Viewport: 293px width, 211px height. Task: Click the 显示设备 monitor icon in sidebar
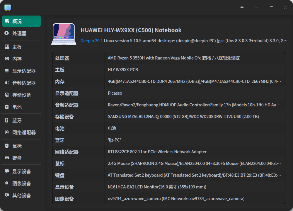7,171
